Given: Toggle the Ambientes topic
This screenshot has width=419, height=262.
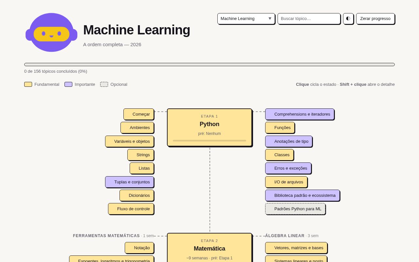Looking at the screenshot, I should 137,127.
